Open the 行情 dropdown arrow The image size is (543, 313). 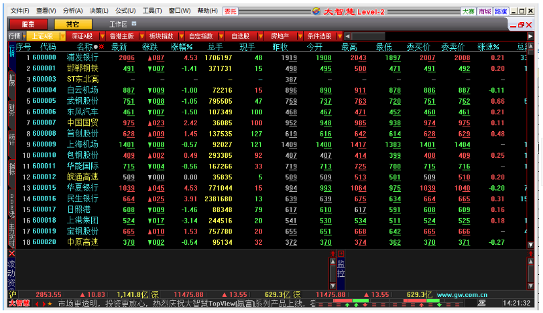tap(24, 36)
